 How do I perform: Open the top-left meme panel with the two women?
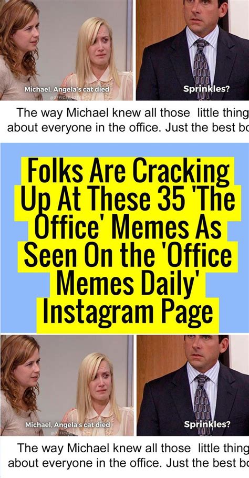coord(66,50)
